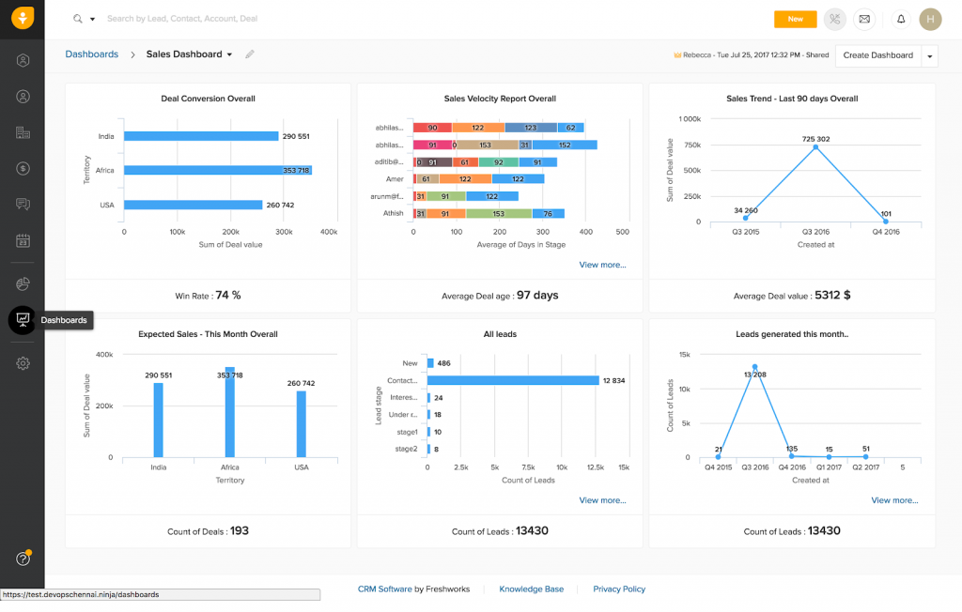Click the H profile avatar circle

(x=929, y=19)
